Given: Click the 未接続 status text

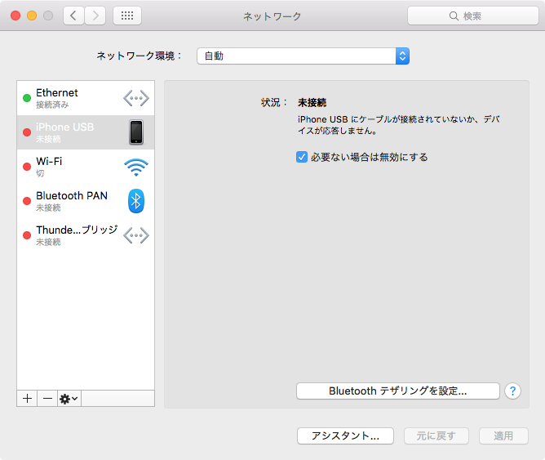Looking at the screenshot, I should pyautogui.click(x=312, y=103).
